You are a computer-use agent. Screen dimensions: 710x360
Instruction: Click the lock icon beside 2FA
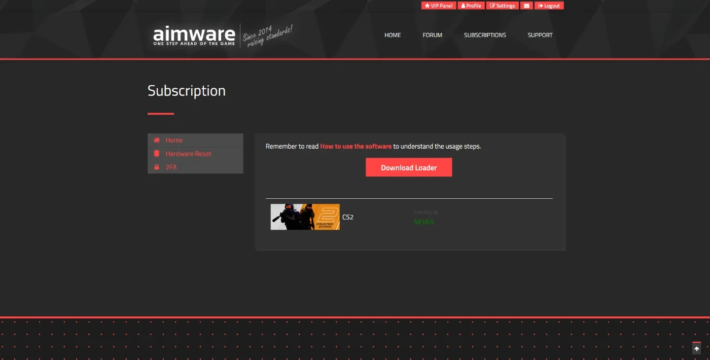pos(157,167)
